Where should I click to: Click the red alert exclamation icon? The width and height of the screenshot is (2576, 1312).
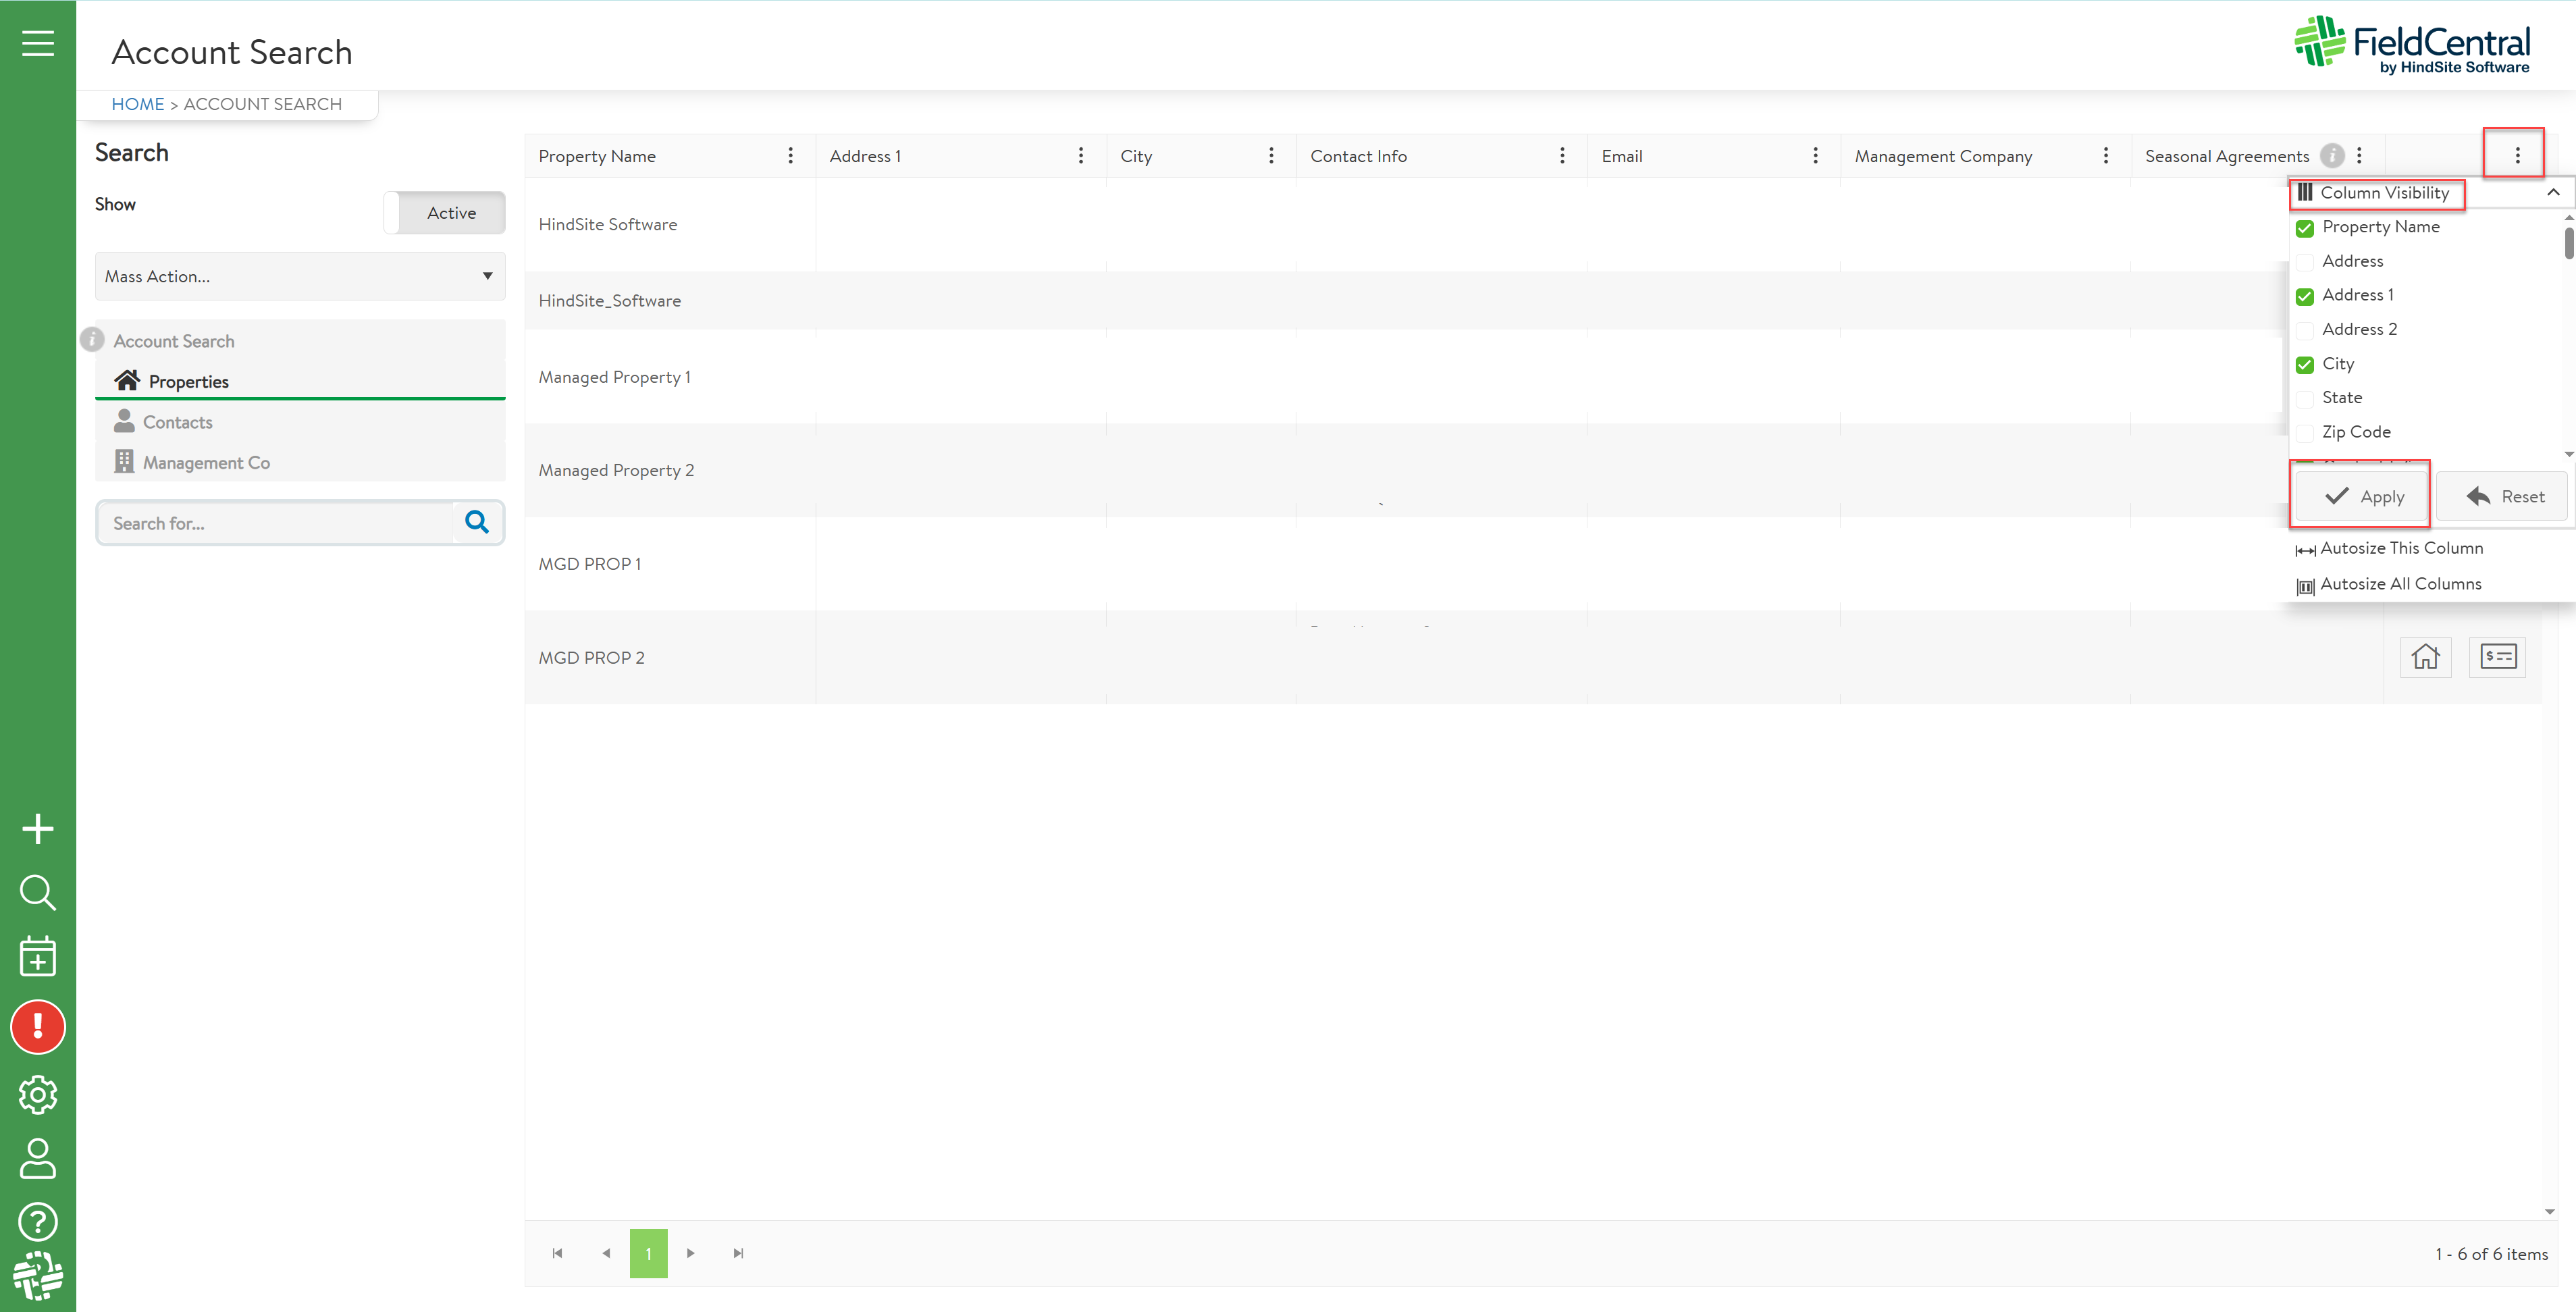click(38, 1027)
